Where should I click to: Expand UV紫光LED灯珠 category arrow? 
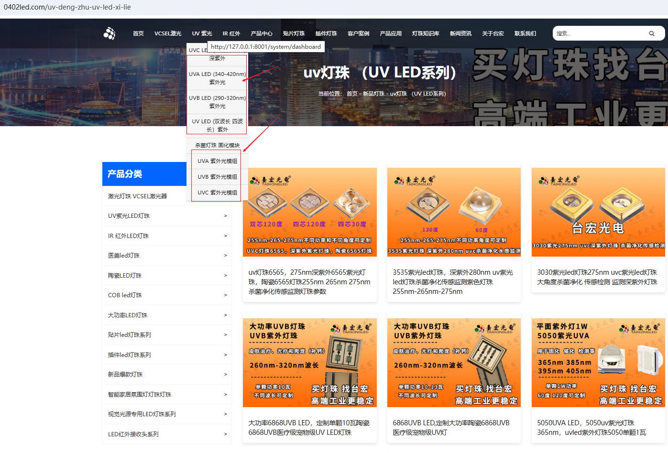(226, 216)
